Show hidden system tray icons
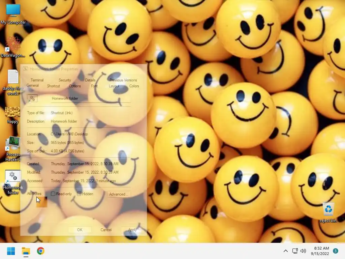The height and width of the screenshot is (259, 345). point(286,251)
